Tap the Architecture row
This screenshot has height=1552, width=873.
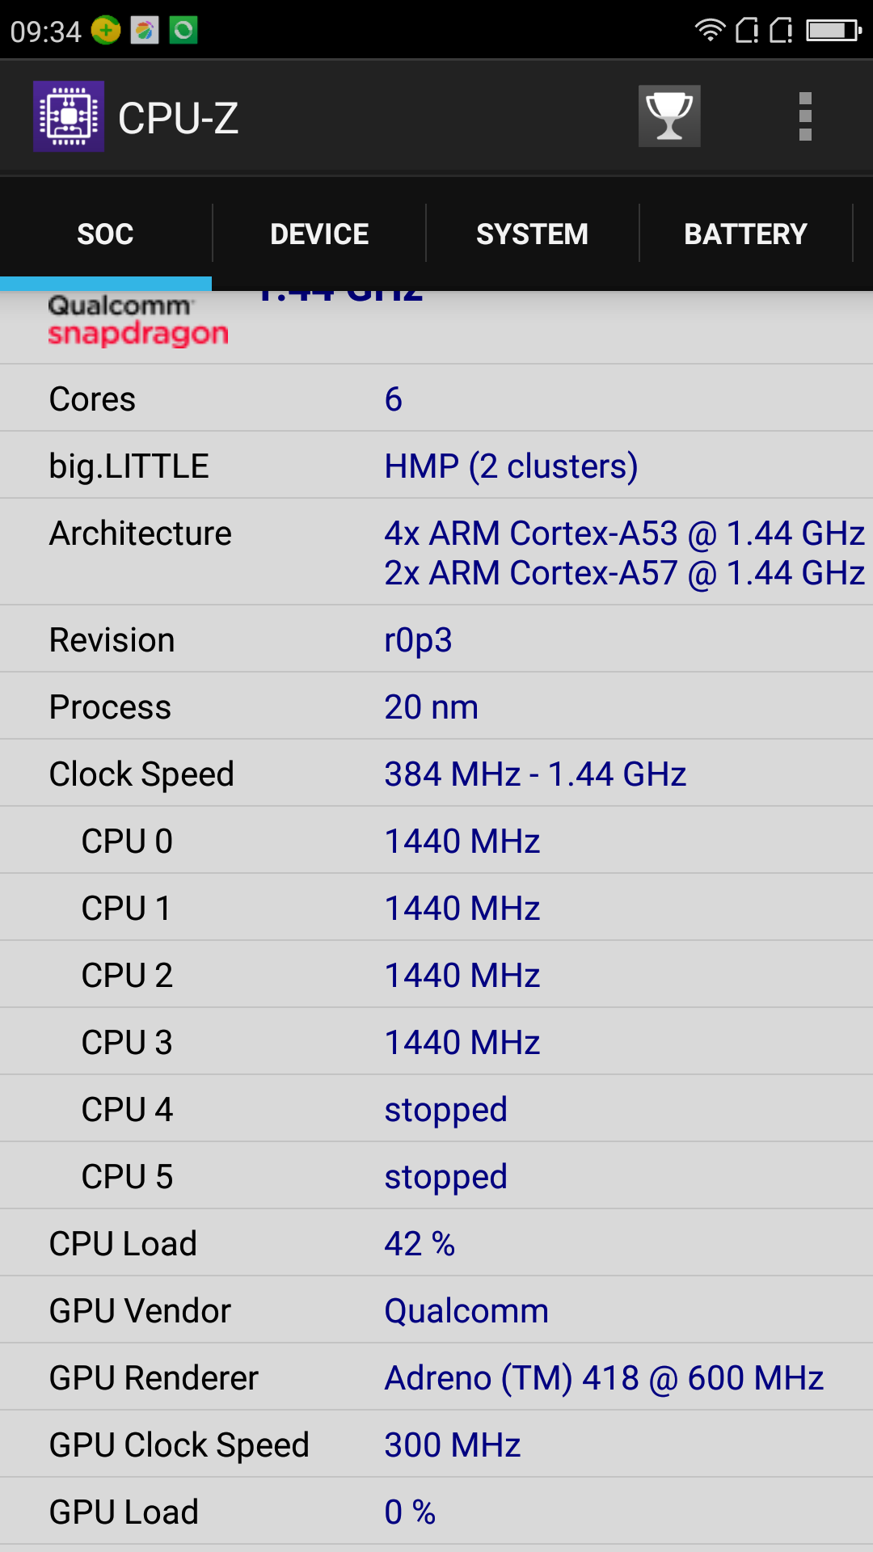point(436,552)
